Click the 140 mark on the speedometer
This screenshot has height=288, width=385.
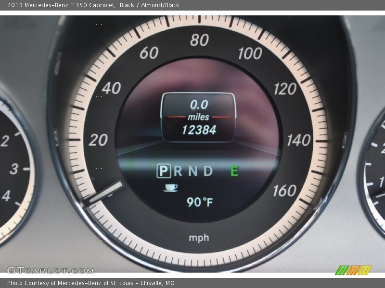pos(299,140)
